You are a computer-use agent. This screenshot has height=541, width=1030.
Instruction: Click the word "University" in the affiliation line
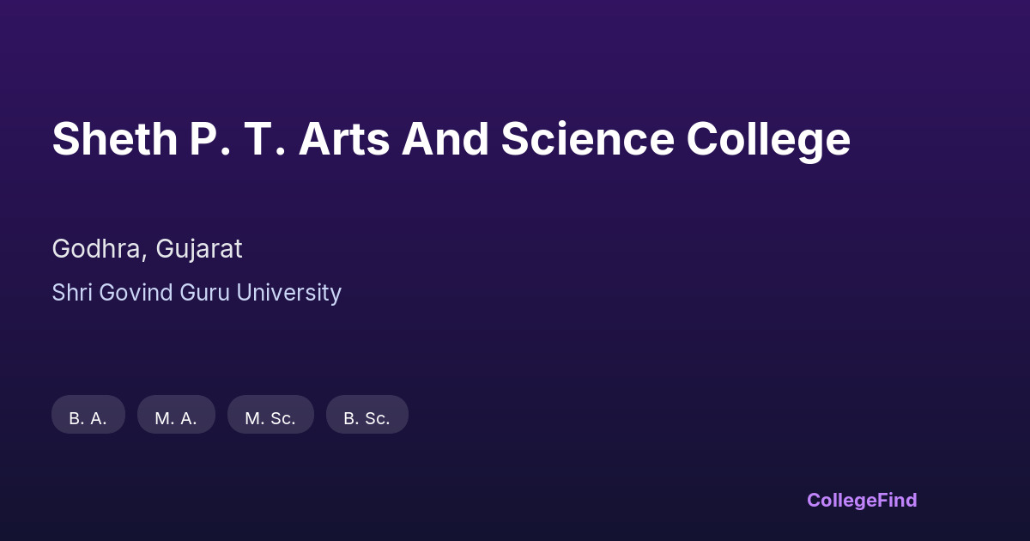(x=288, y=293)
